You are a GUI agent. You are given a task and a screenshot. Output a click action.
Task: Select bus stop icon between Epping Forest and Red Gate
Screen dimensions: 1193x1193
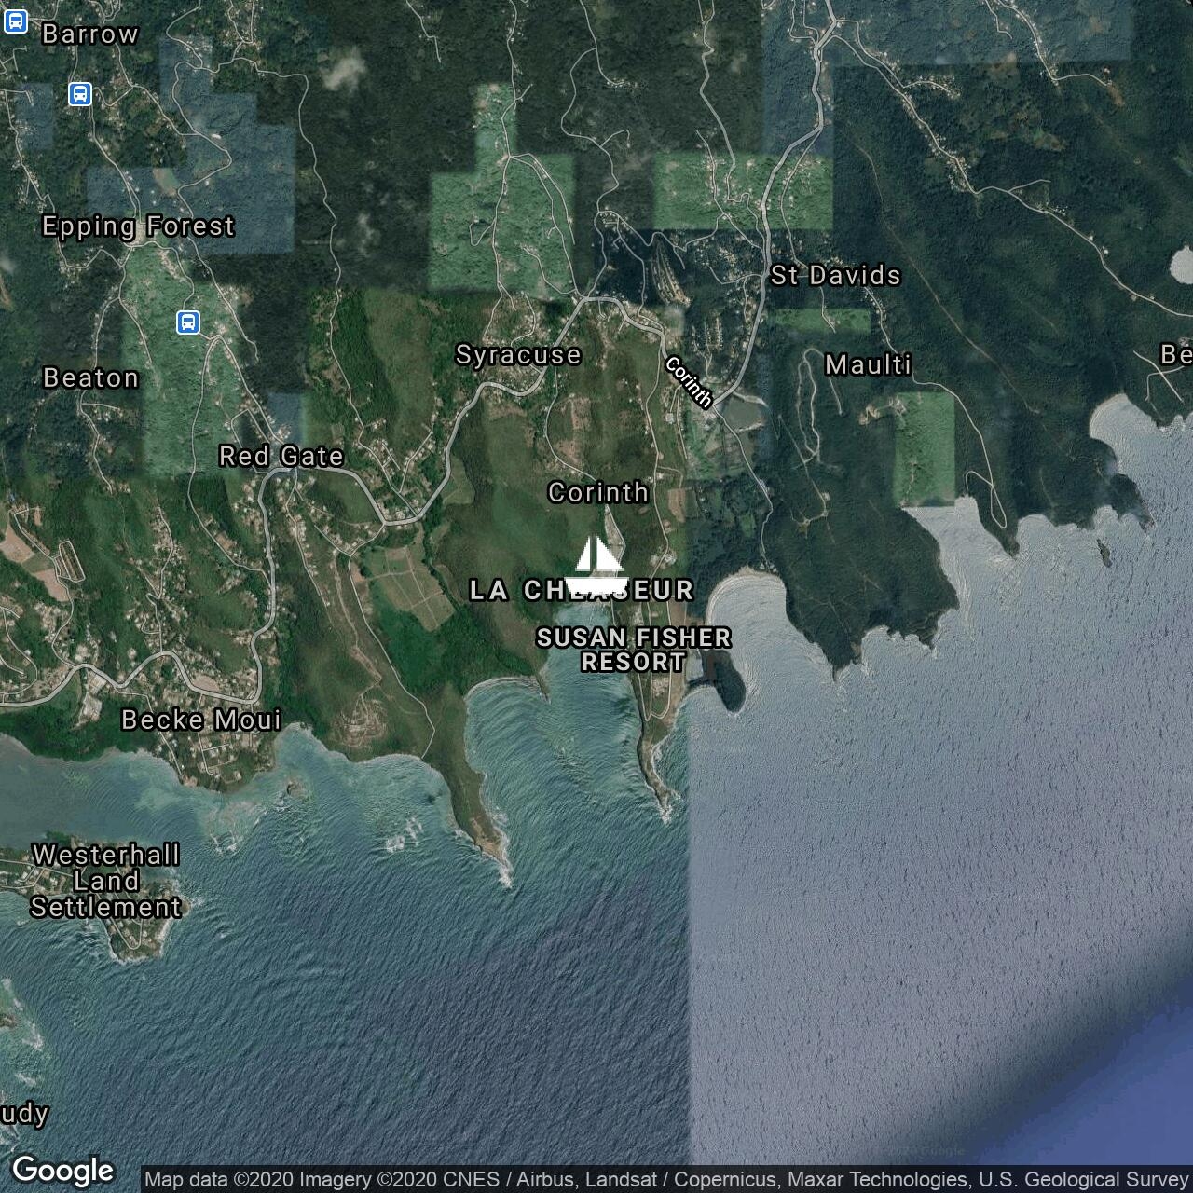pyautogui.click(x=188, y=322)
